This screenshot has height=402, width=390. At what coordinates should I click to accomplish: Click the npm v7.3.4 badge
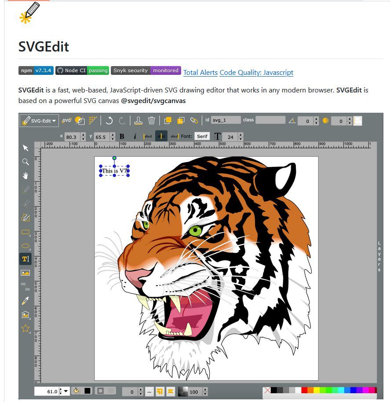coord(36,70)
